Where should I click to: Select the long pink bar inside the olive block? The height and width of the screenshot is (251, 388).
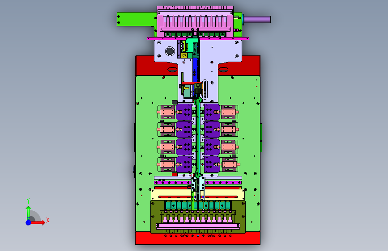point(198,226)
